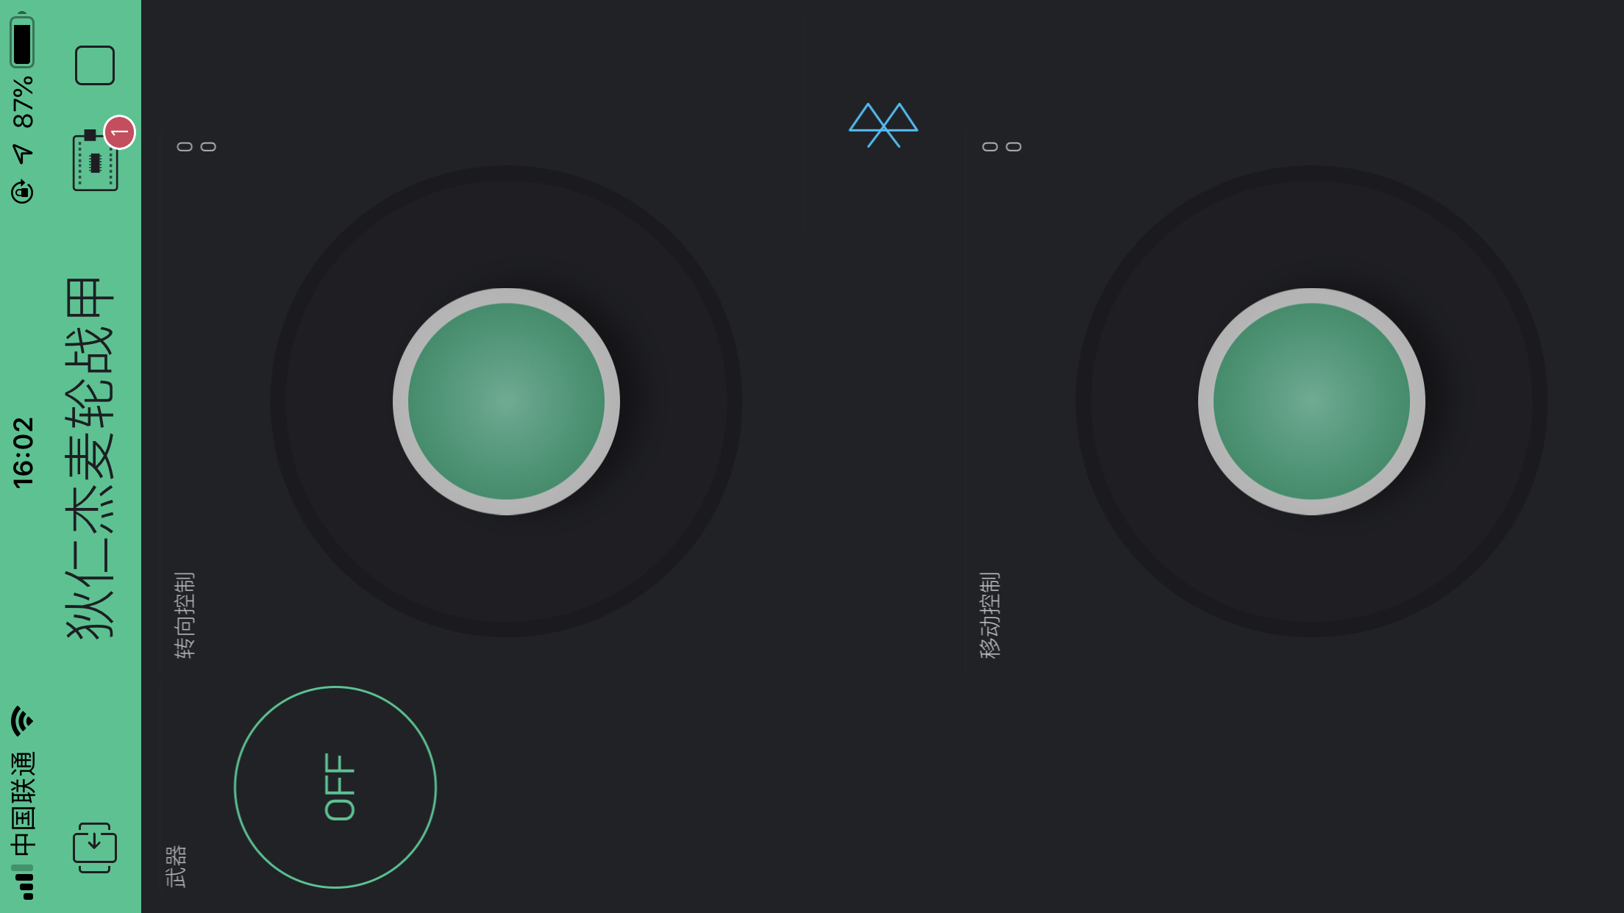Tap the 中国联通 carrier text
Screen dimensions: 1624x913
tap(23, 803)
